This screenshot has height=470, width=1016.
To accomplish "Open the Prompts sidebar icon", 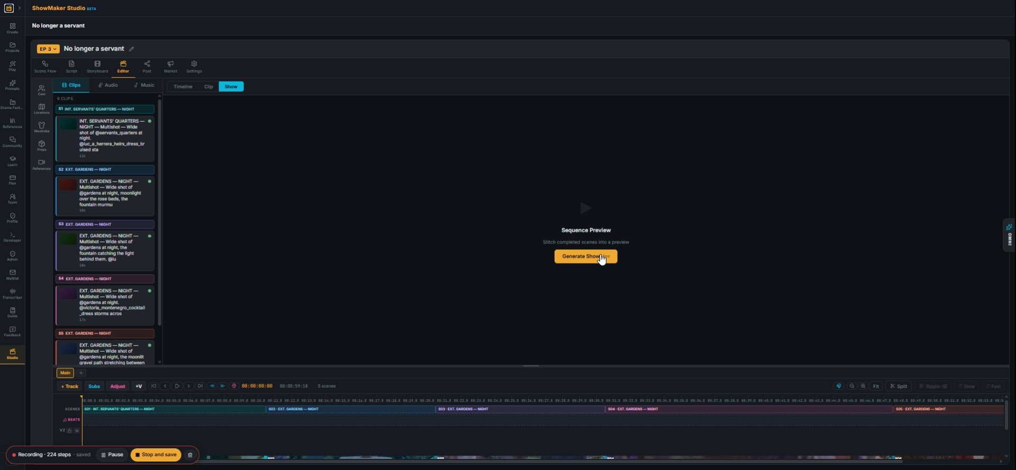I will [x=12, y=85].
